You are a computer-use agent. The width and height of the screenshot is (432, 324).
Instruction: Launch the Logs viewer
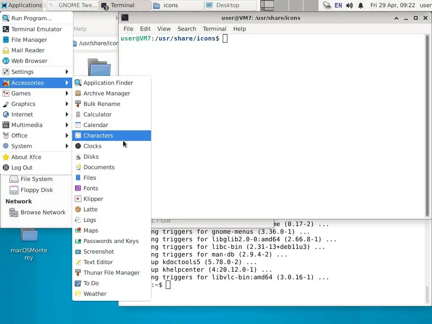(x=111, y=220)
